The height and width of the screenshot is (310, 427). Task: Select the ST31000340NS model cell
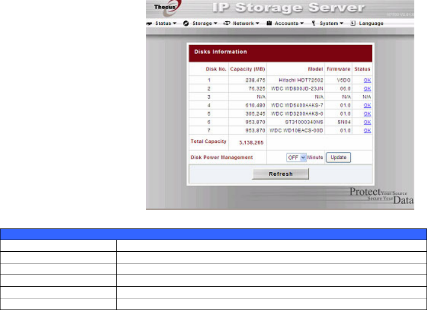coord(304,123)
